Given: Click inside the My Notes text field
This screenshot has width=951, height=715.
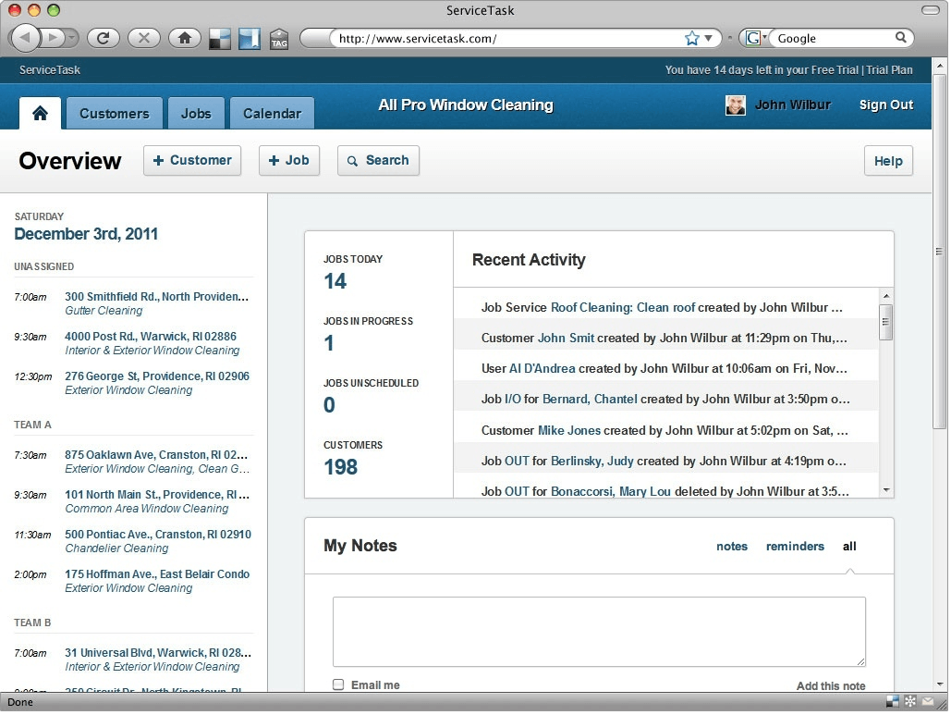Looking at the screenshot, I should coord(599,632).
